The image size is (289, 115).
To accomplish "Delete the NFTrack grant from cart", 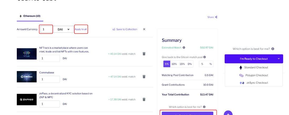I will pyautogui.click(x=144, y=54).
